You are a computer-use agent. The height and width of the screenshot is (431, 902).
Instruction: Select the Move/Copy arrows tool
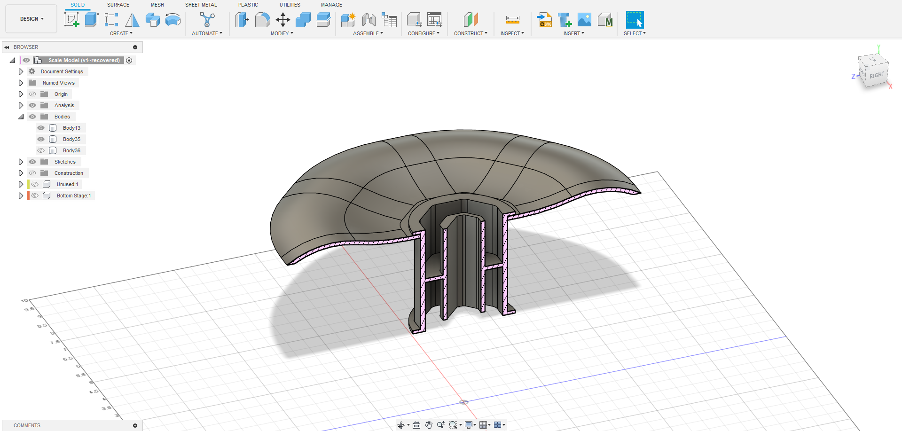pyautogui.click(x=283, y=20)
